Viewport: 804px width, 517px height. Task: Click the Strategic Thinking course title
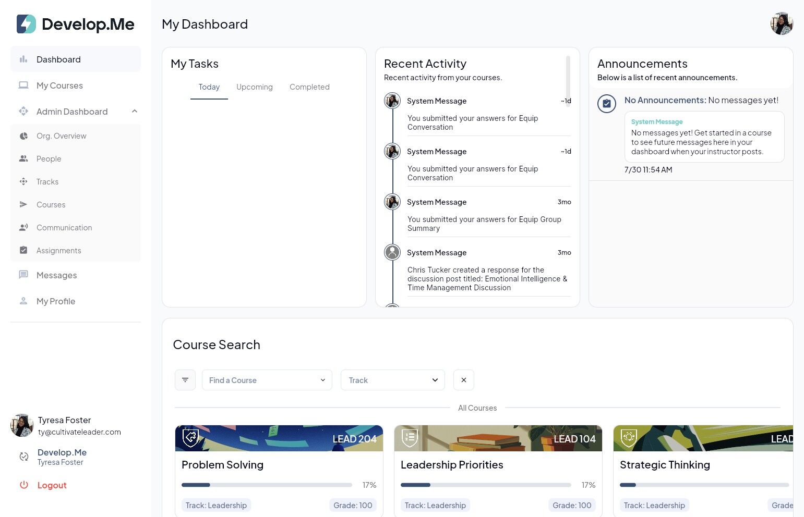click(x=665, y=465)
